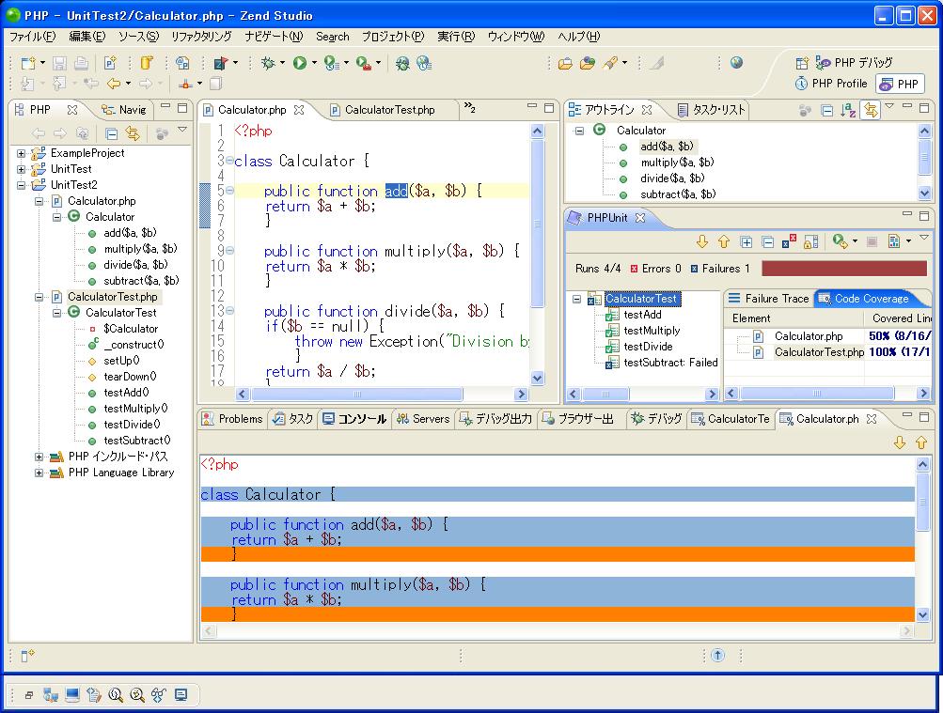
Task: Toggle Link with Editor in Outline view
Action: (x=871, y=111)
